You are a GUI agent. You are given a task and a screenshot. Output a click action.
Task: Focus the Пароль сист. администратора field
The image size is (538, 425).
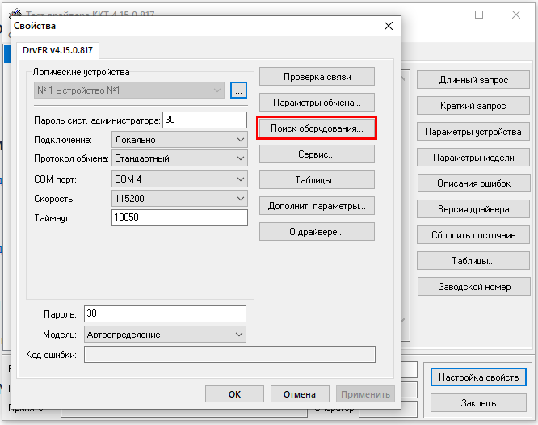point(204,120)
